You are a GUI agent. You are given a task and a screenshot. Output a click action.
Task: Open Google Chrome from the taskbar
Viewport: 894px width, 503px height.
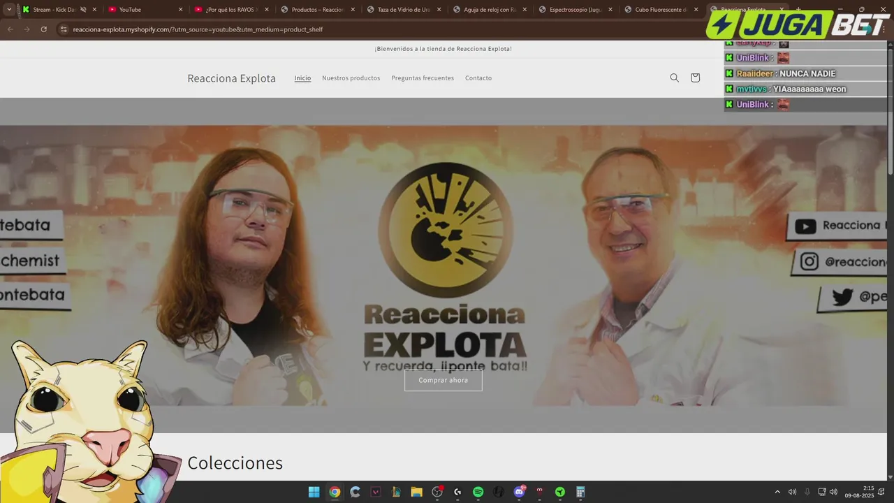click(x=335, y=492)
